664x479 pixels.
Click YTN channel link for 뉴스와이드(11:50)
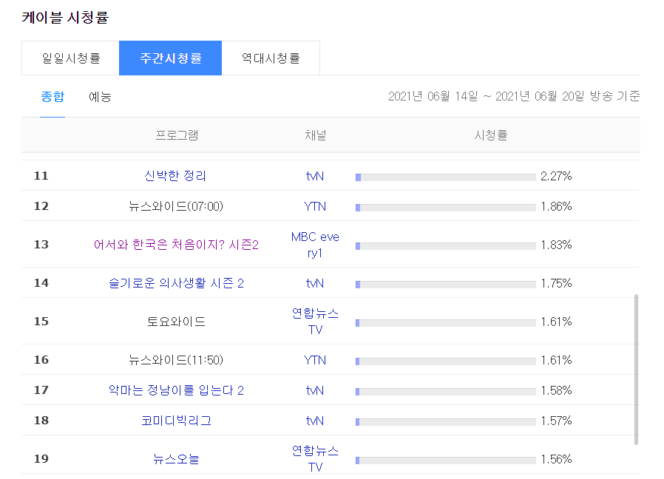(315, 360)
